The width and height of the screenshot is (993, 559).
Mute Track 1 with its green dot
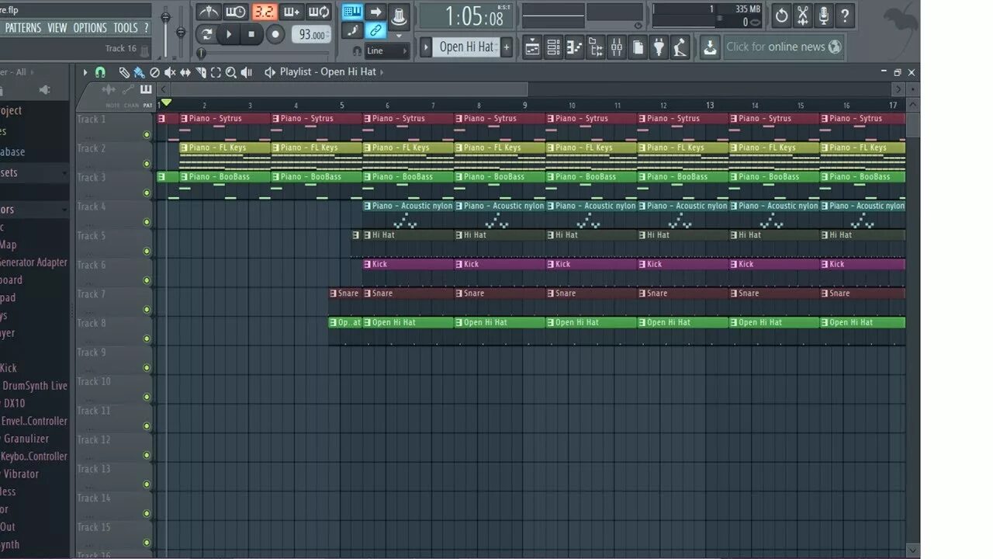pyautogui.click(x=147, y=134)
